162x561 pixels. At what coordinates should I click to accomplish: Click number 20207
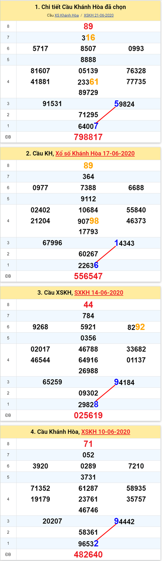click(x=52, y=521)
